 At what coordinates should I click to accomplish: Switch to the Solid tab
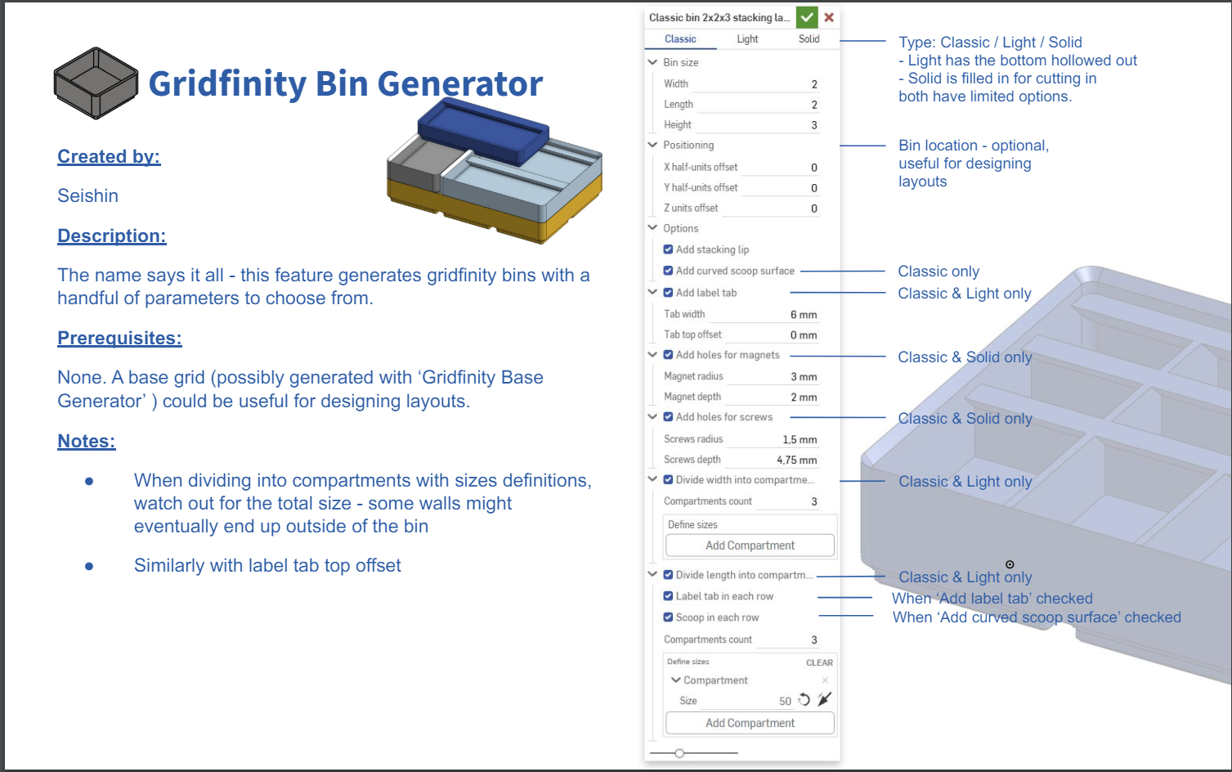pyautogui.click(x=809, y=39)
